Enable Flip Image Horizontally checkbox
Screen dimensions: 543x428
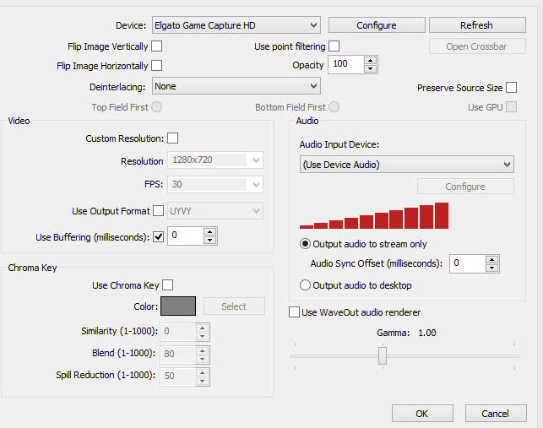tap(157, 66)
